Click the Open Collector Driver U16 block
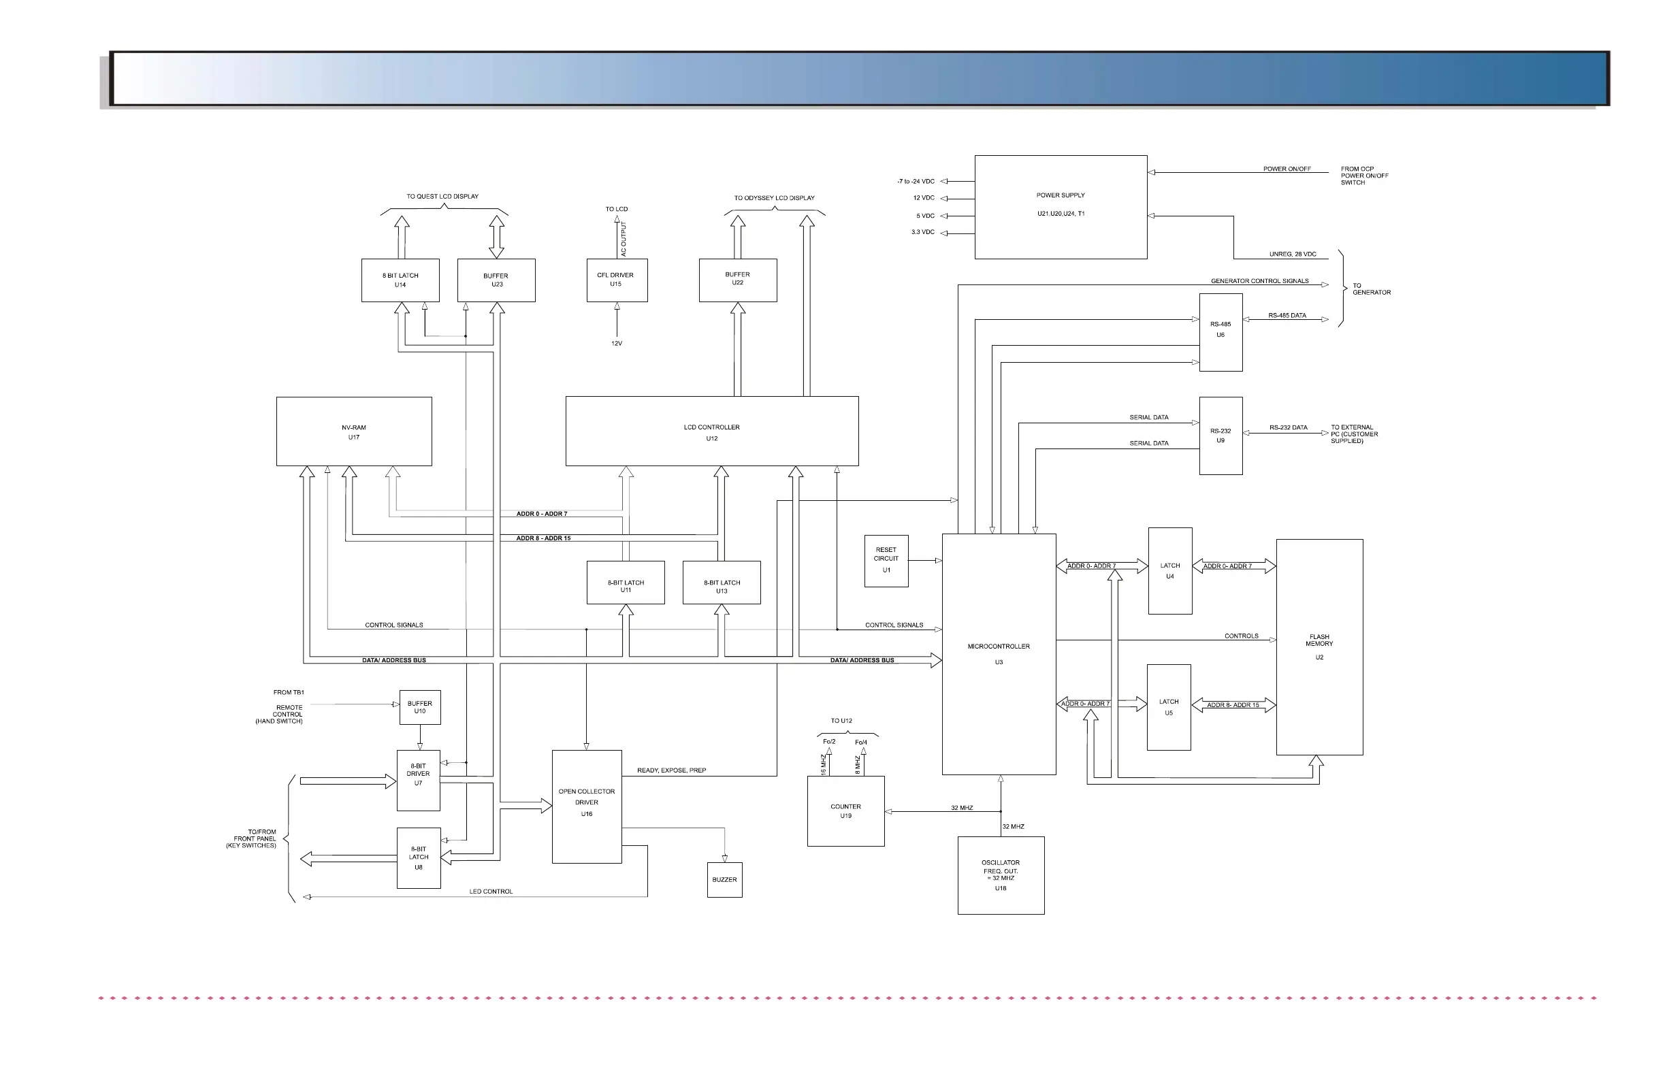The width and height of the screenshot is (1665, 1078). [586, 806]
